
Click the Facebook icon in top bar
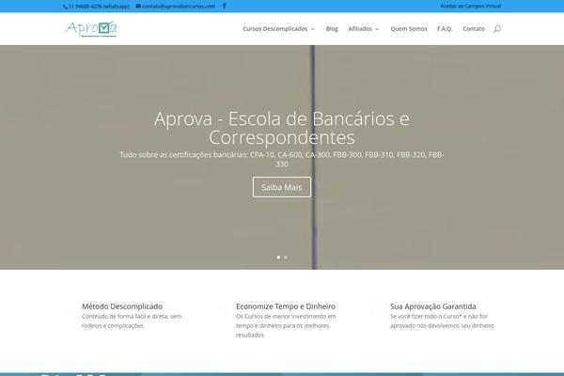[224, 6]
